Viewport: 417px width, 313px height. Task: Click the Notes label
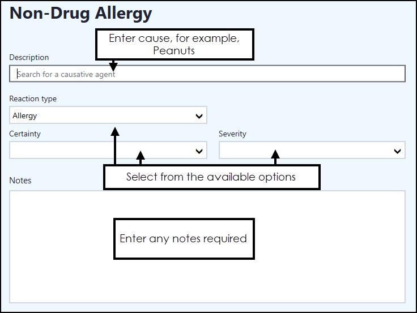20,181
